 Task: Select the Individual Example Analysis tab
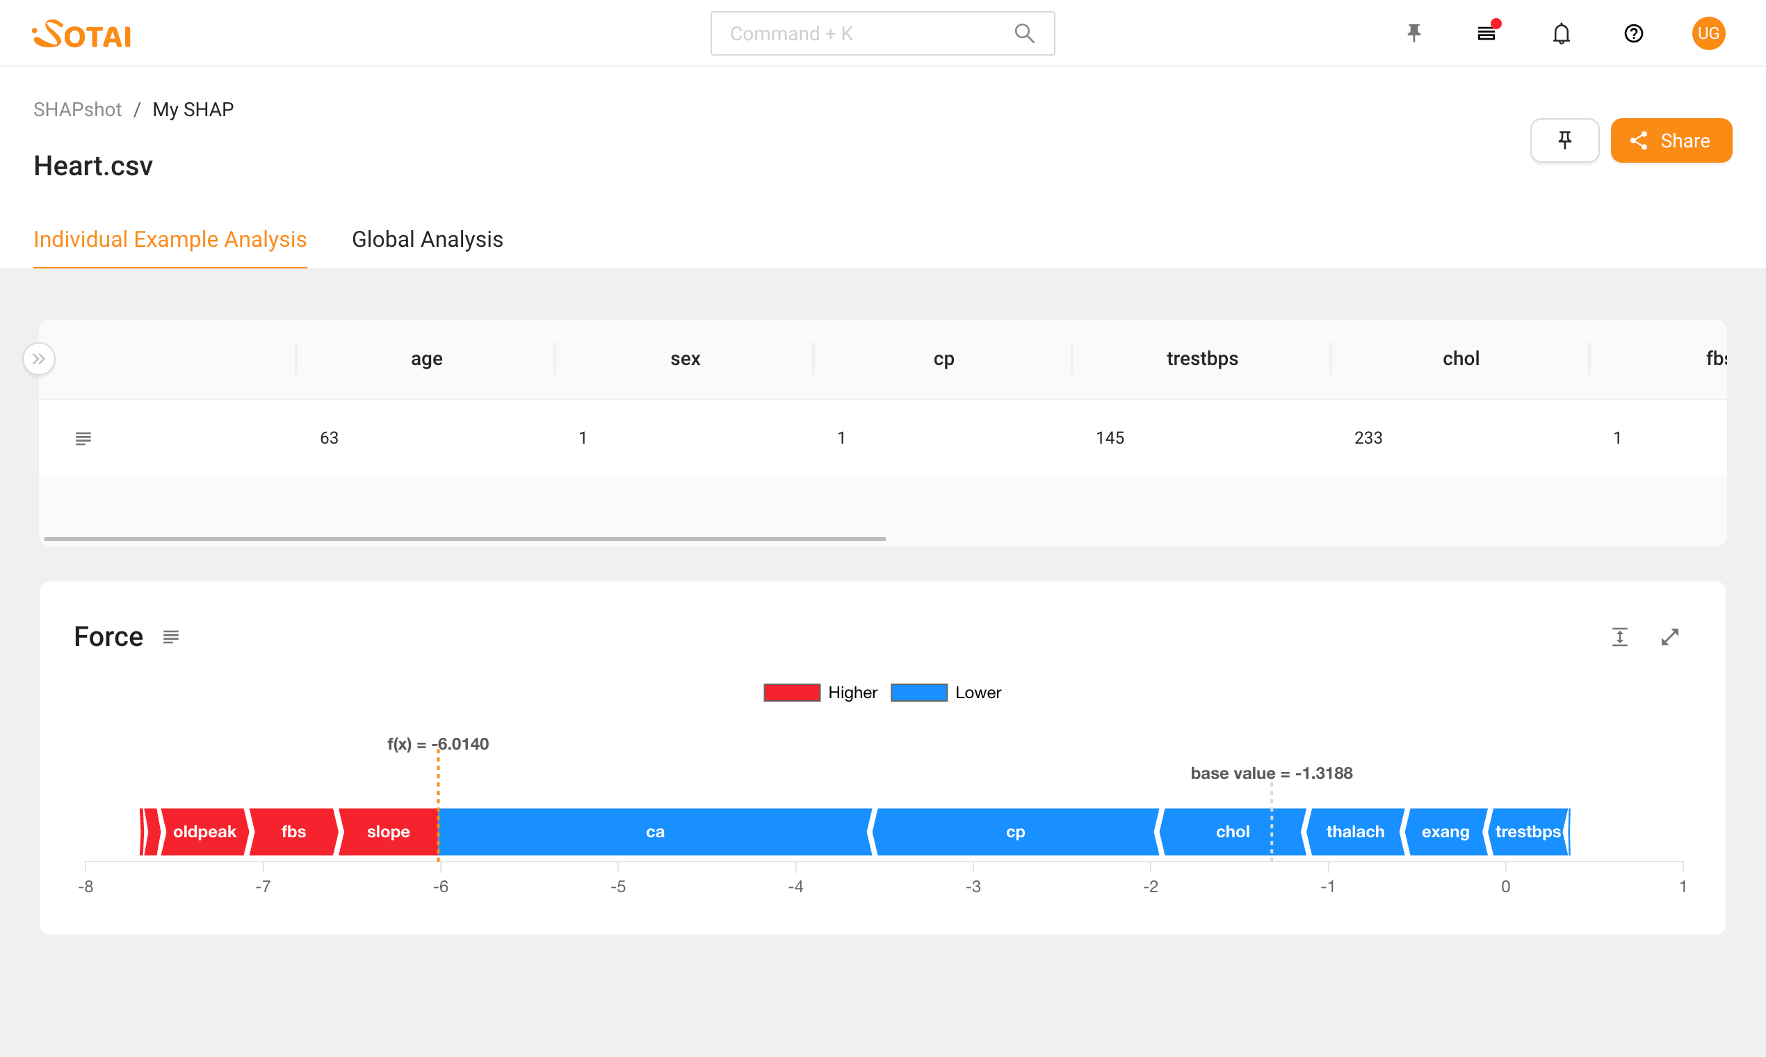[x=170, y=239]
